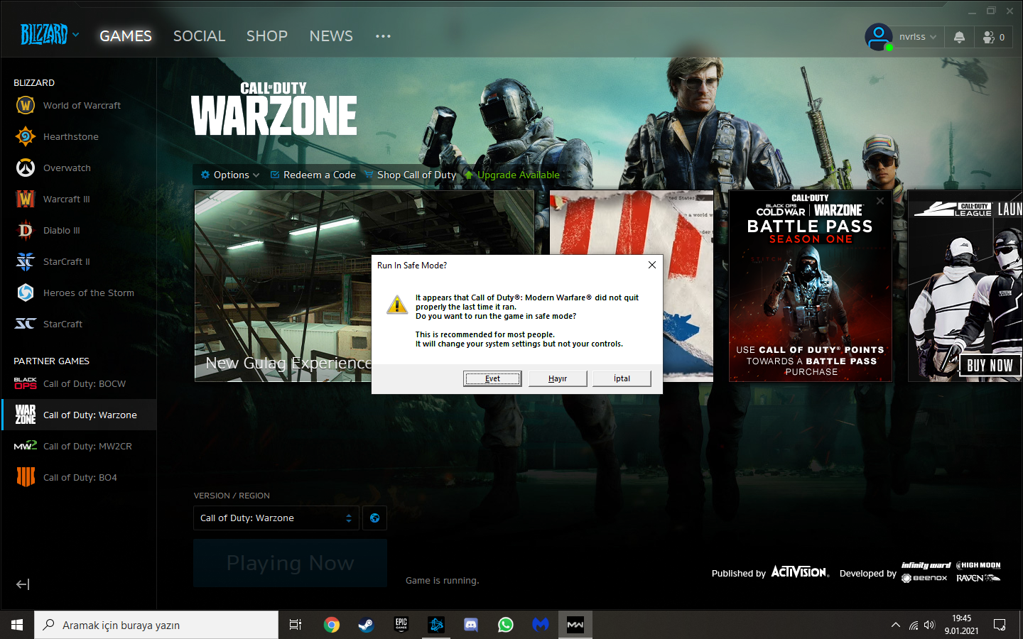Close the Run In Safe Mode dialog
Screen dimensions: 1023x639
coord(652,265)
